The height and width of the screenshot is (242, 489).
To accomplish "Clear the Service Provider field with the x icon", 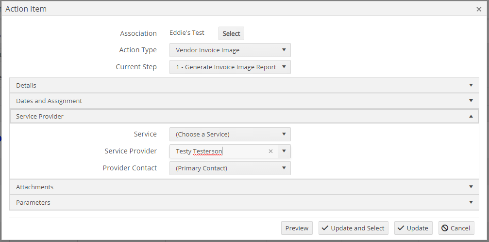I will coord(270,151).
